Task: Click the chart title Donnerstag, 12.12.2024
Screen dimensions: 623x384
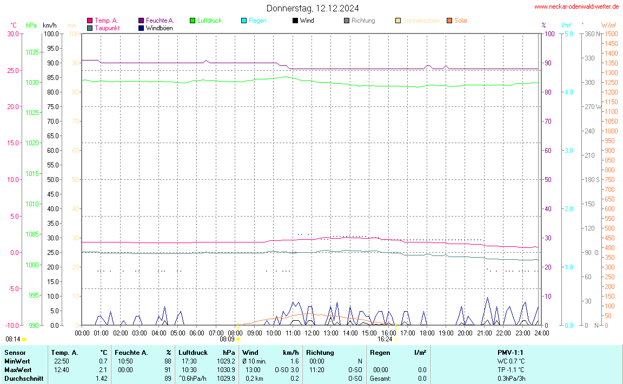Action: click(x=312, y=8)
